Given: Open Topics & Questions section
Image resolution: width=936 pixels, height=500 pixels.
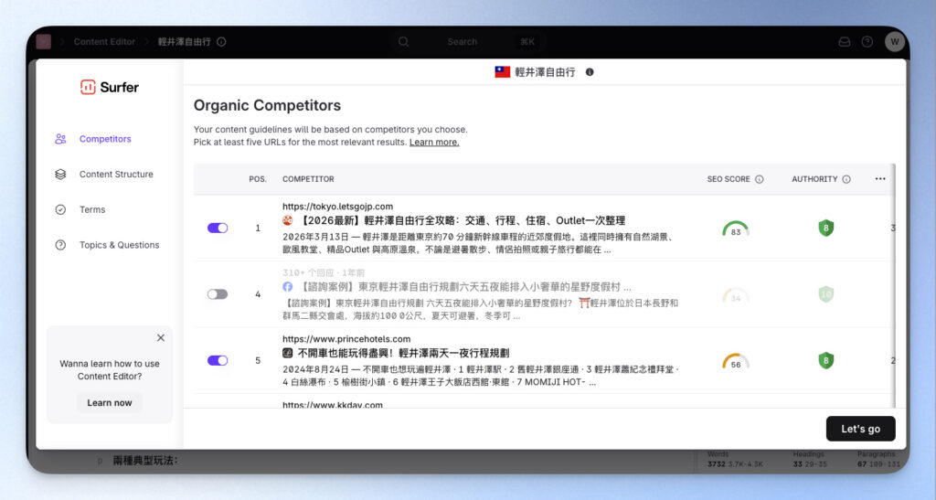Looking at the screenshot, I should click(x=119, y=245).
